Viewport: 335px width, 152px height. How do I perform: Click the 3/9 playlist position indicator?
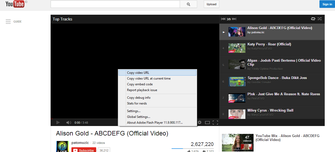point(229,19)
